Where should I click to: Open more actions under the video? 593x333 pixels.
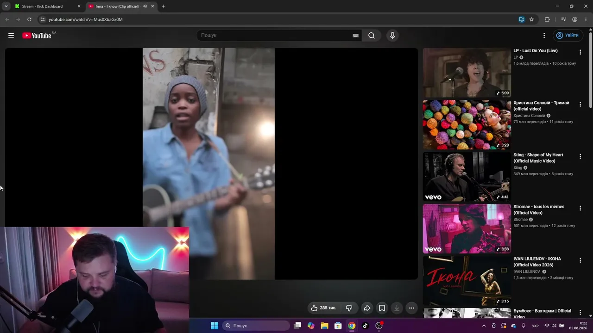pyautogui.click(x=411, y=308)
